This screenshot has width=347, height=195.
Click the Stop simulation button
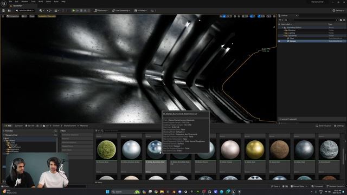pyautogui.click(x=81, y=10)
